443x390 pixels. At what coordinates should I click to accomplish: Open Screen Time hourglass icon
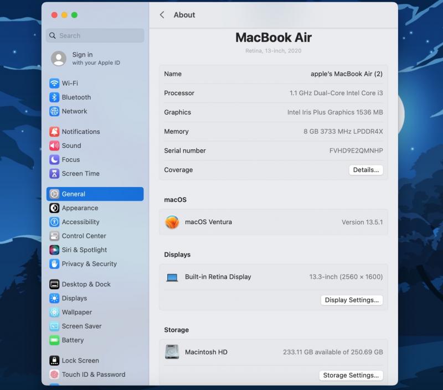(54, 174)
